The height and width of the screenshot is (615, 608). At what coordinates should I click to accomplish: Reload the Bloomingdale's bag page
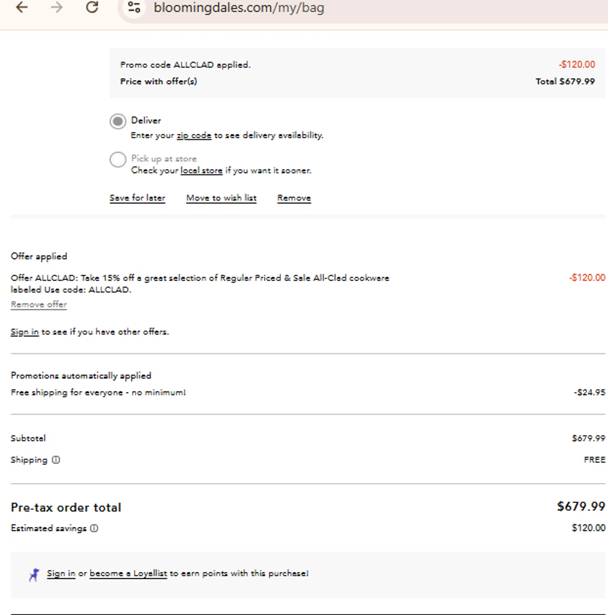click(92, 7)
